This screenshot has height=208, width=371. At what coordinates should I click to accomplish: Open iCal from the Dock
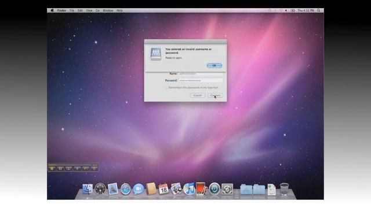[x=163, y=189]
